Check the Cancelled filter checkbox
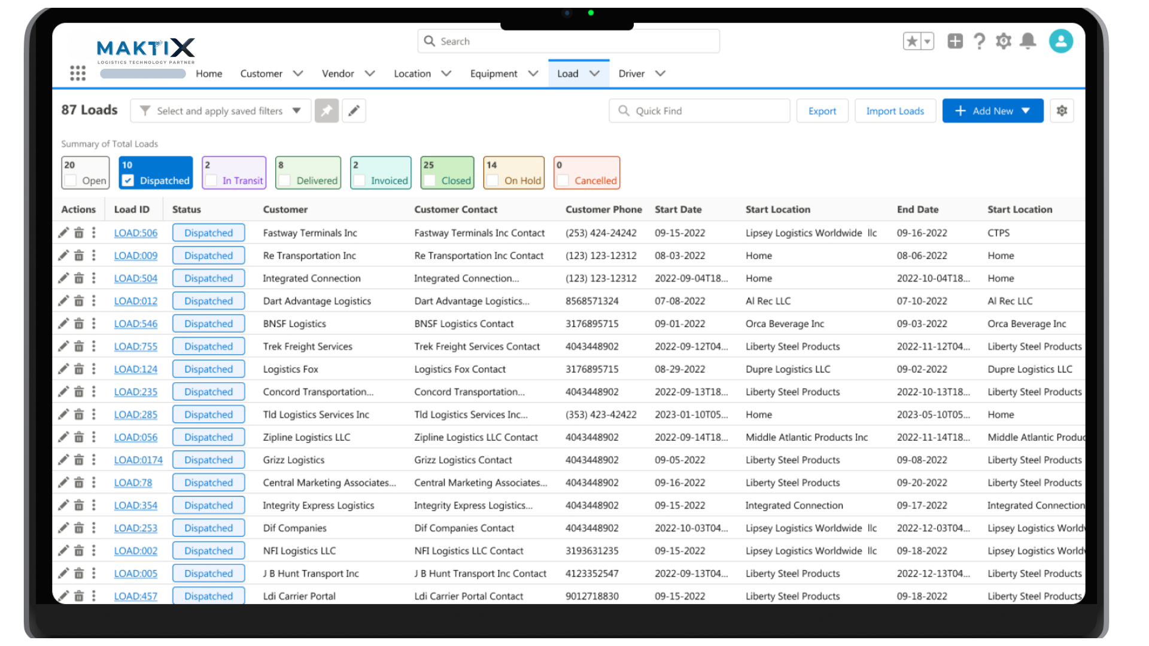 pyautogui.click(x=563, y=181)
